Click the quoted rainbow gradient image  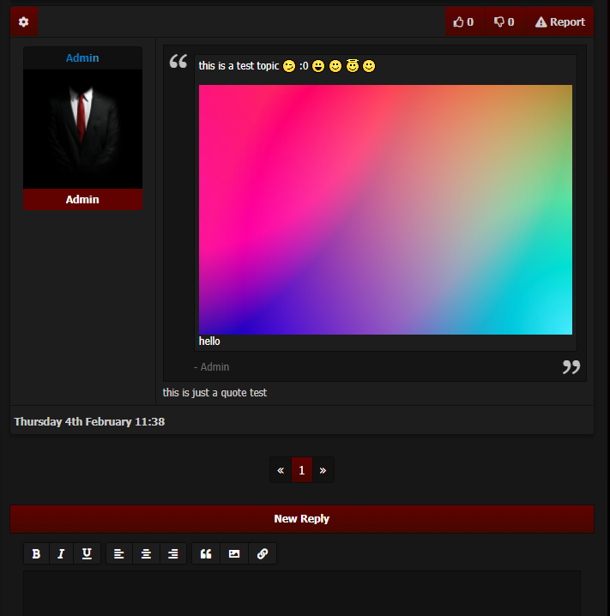pyautogui.click(x=385, y=210)
